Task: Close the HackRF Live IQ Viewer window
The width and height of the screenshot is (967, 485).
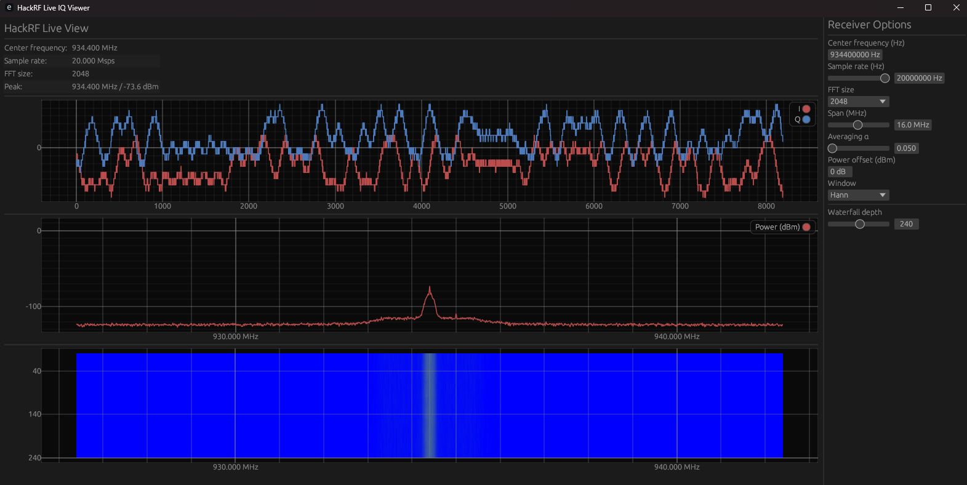Action: tap(956, 7)
